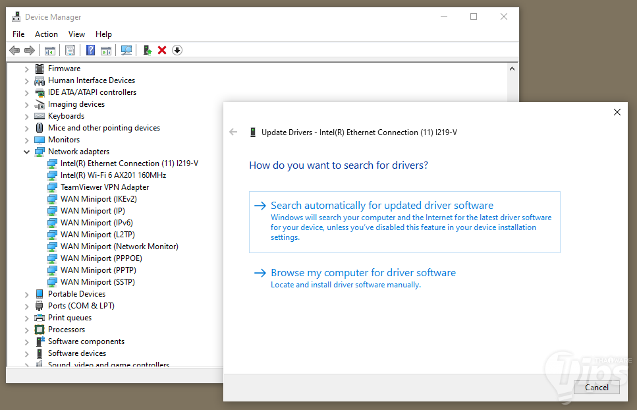
Task: Close the Update Drivers dialog
Action: (617, 112)
